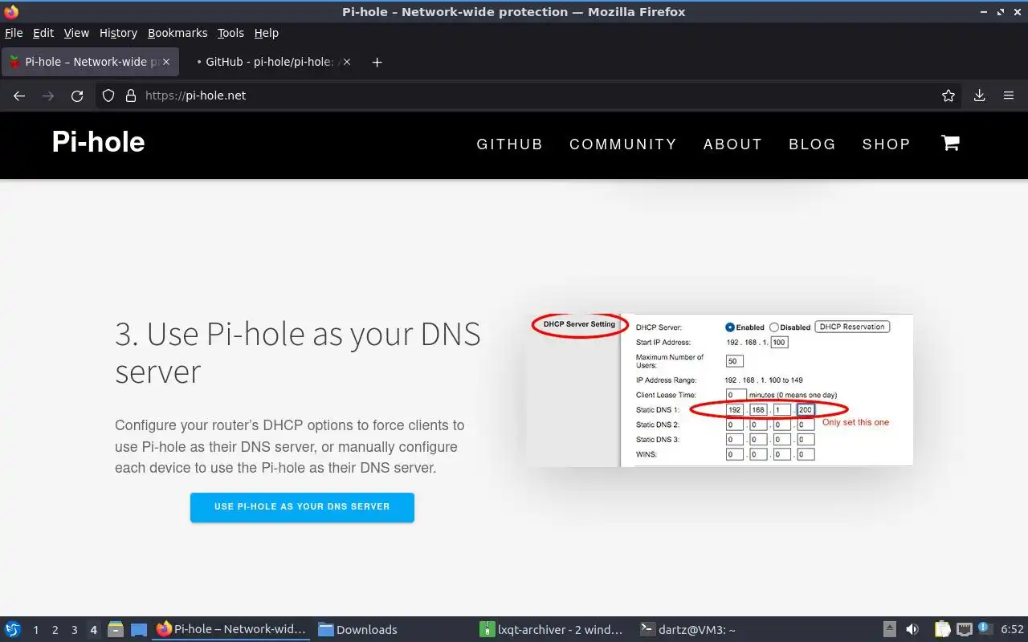Click the update notifier tray icon
1028x642 pixels.
[984, 628]
